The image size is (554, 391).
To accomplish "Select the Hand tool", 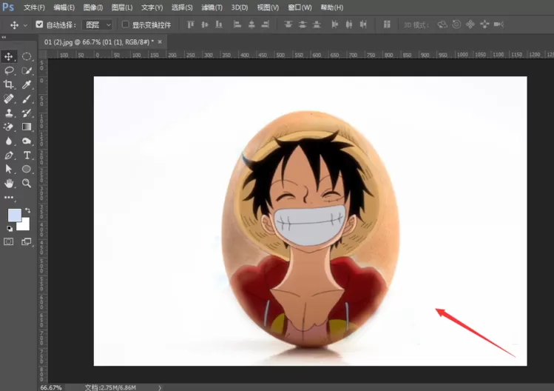I will click(9, 183).
